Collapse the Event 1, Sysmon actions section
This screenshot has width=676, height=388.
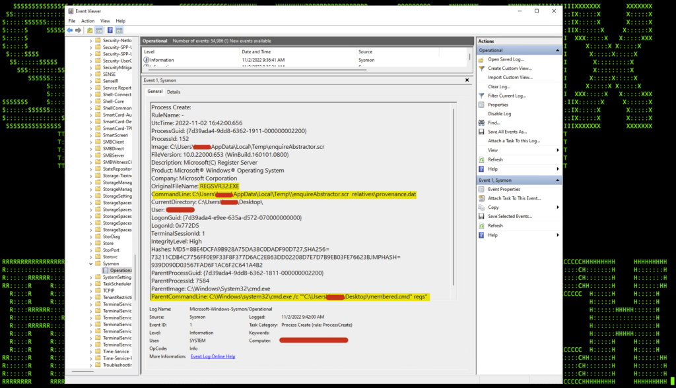[x=558, y=179]
